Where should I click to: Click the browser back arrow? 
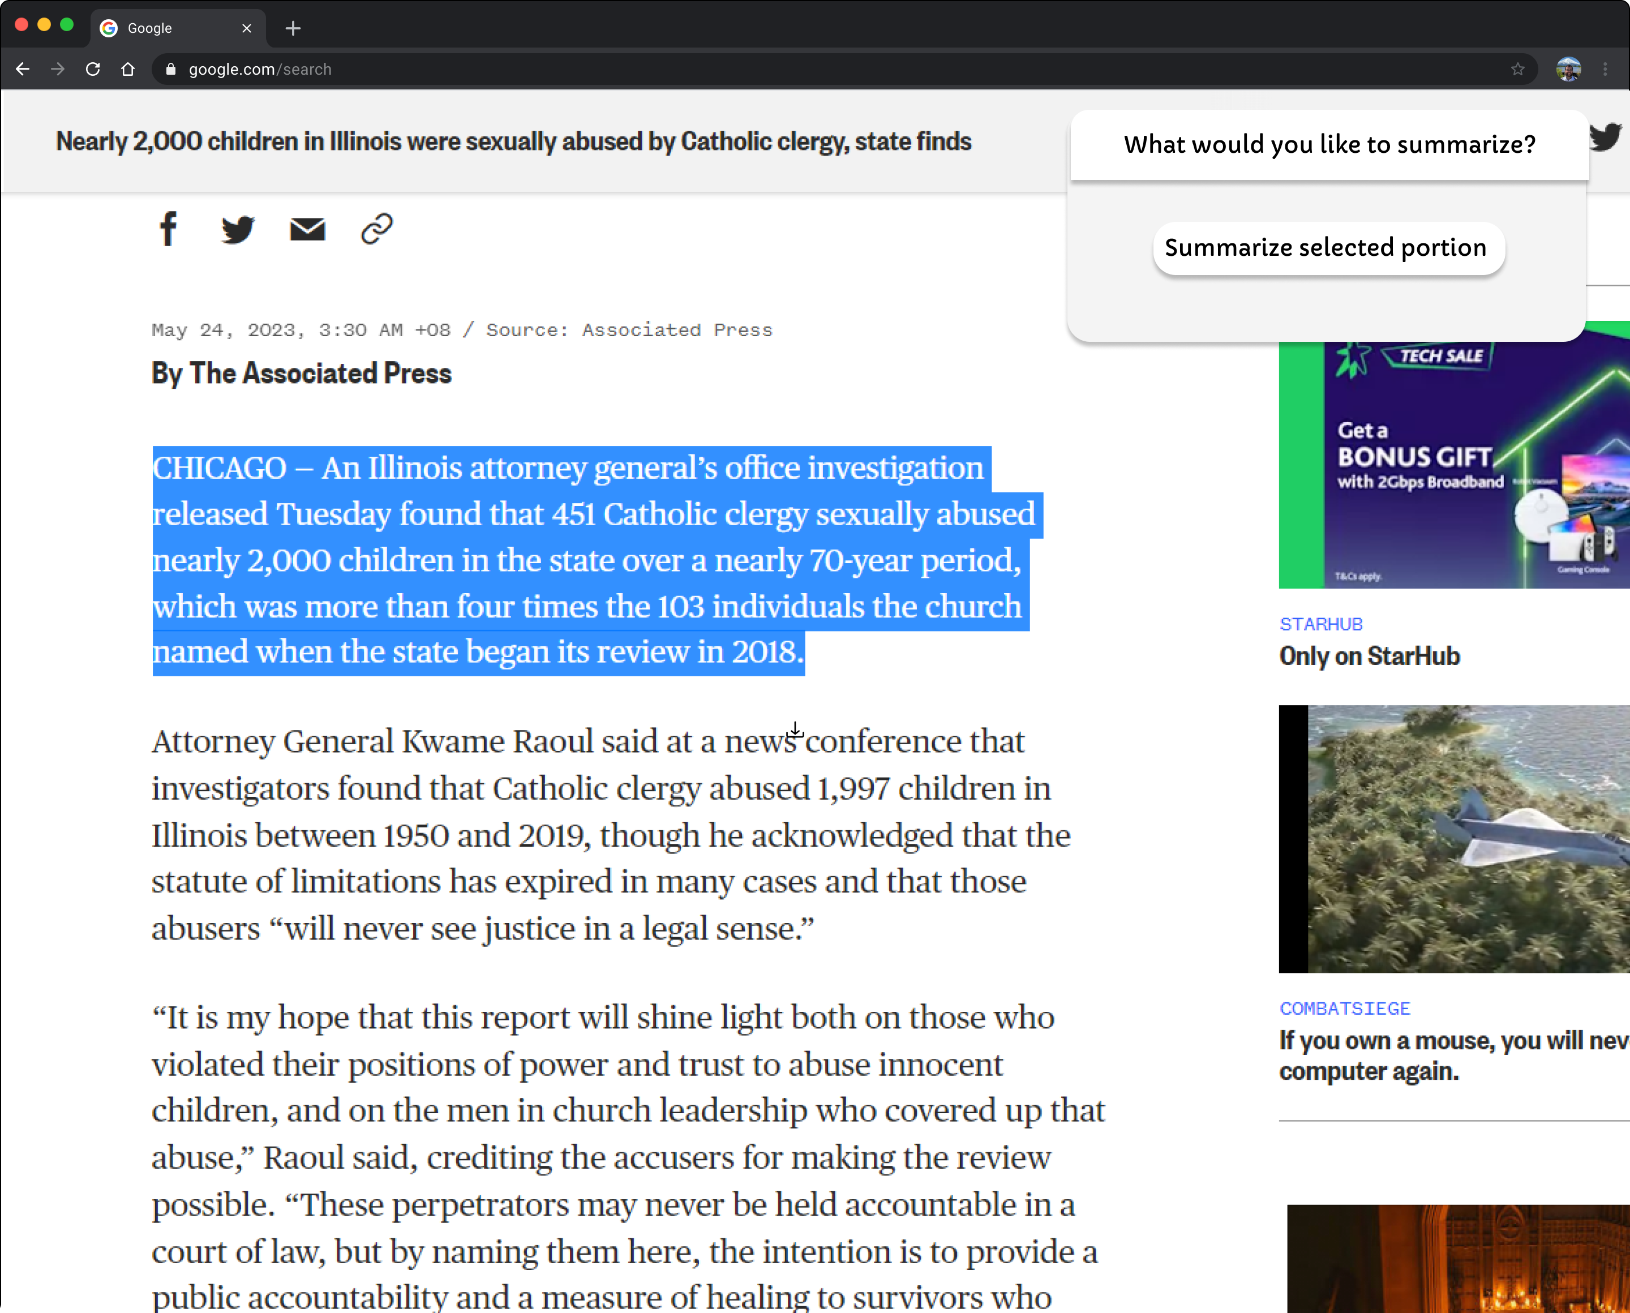tap(23, 70)
